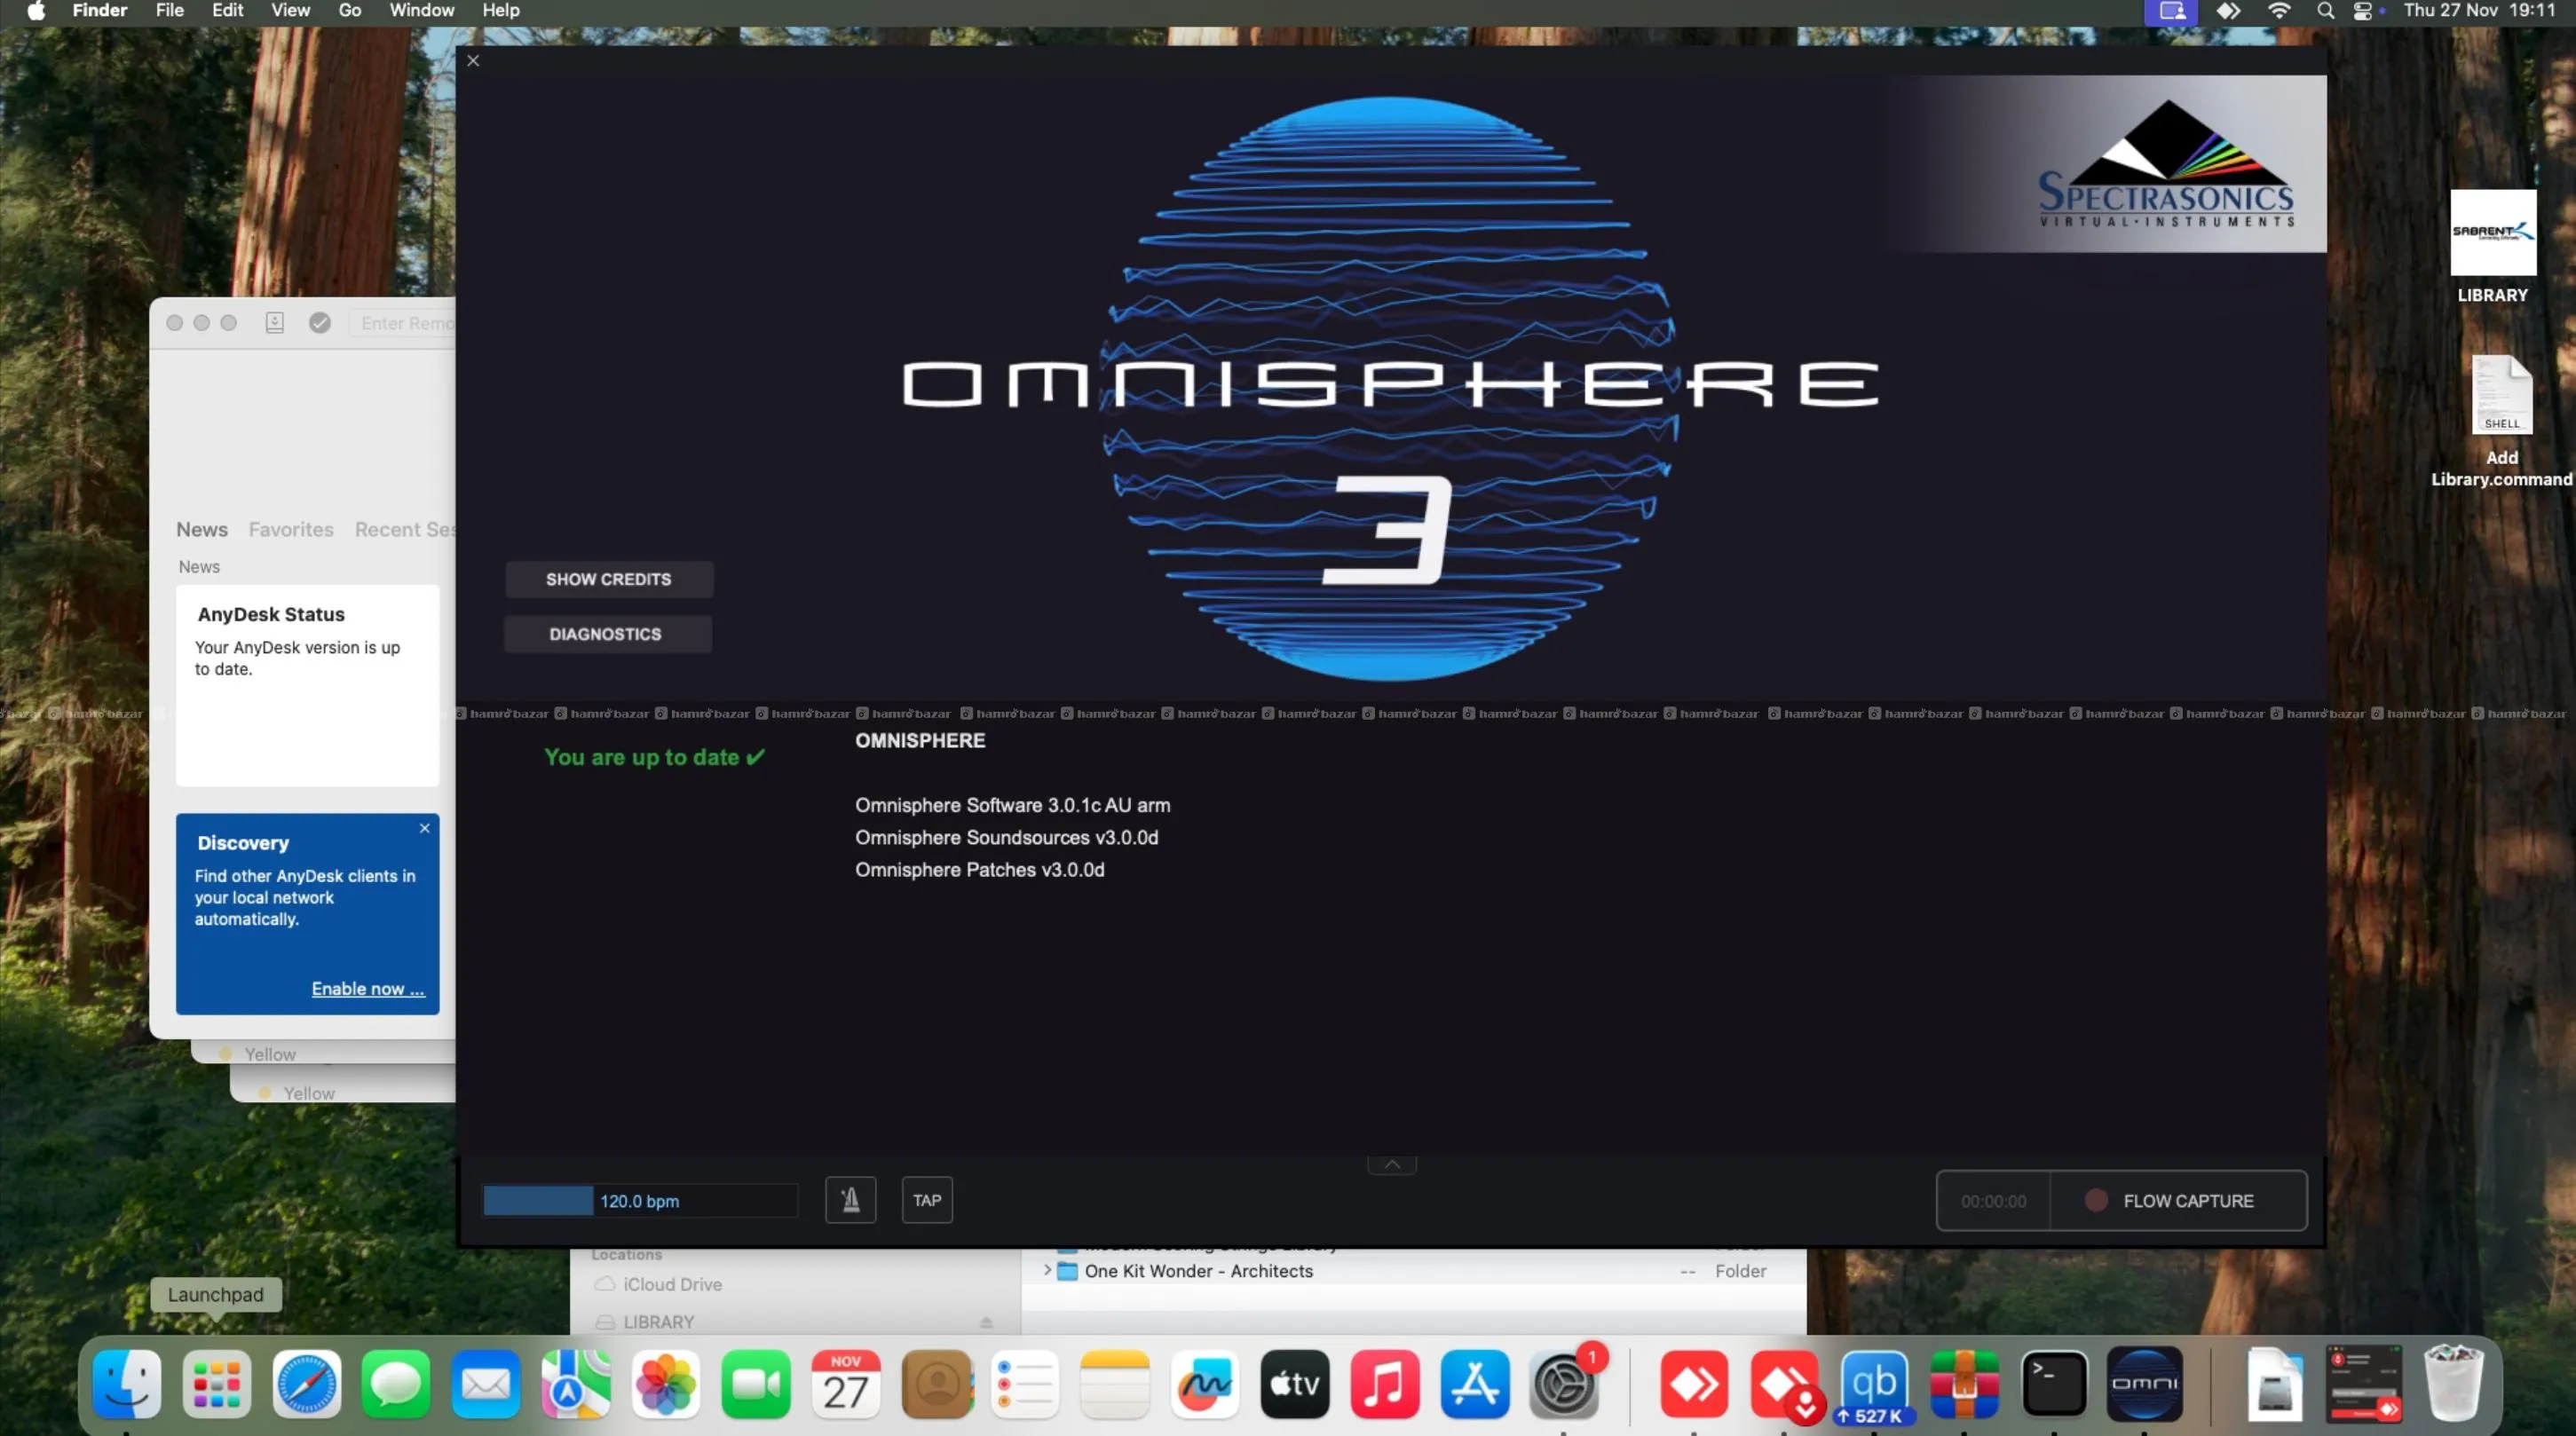Click the You are up to date status
Viewport: 2576px width, 1436px height.
point(655,757)
